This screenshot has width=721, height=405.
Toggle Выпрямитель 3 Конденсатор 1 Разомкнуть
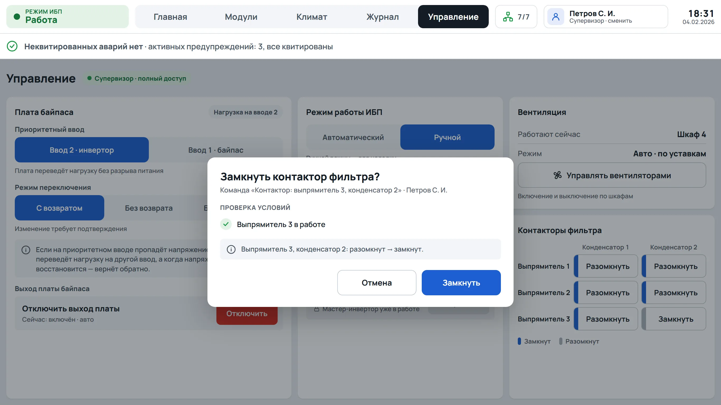click(606, 319)
